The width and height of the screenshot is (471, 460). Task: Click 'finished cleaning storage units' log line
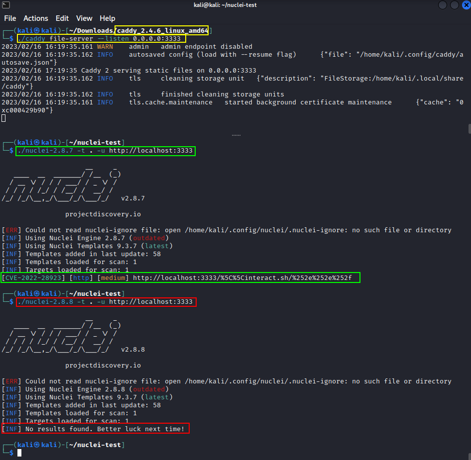tap(143, 94)
